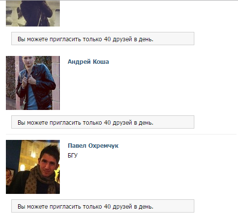Click the word Коша in the name
The image size is (238, 216).
[101, 62]
